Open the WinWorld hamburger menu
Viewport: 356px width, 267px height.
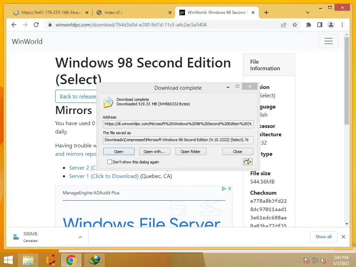pos(328,41)
